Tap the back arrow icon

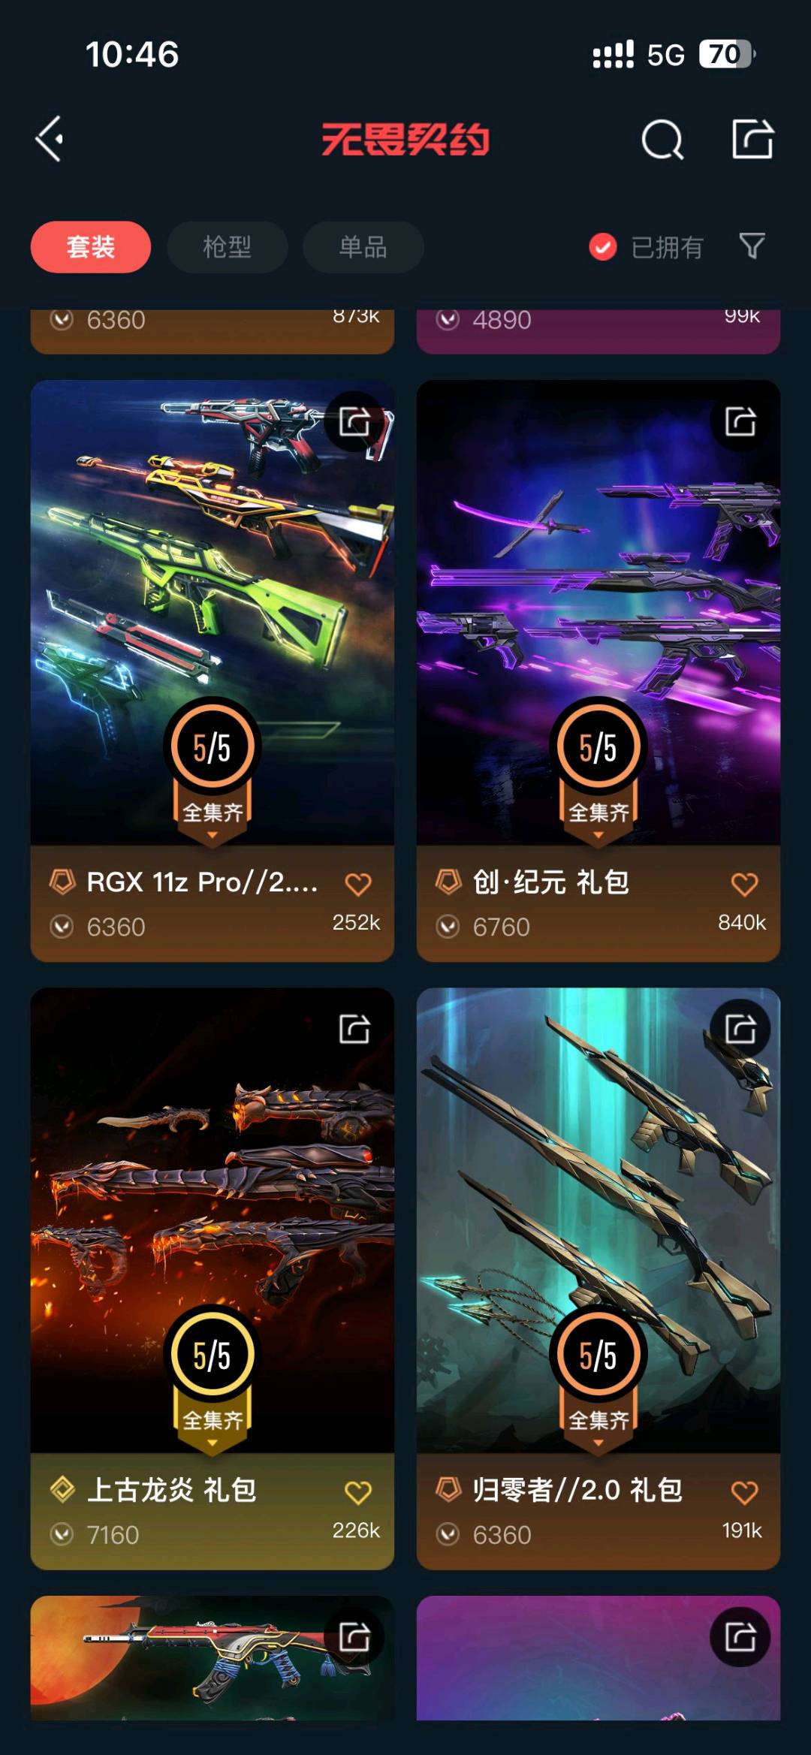(50, 139)
